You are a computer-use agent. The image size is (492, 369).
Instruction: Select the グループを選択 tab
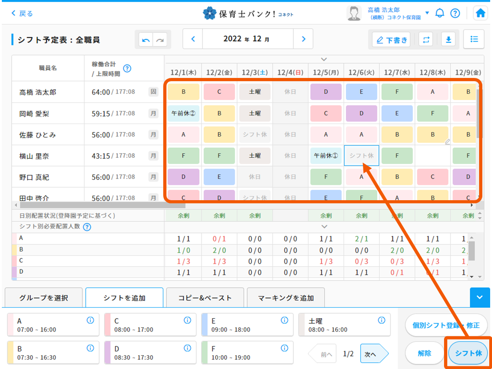pyautogui.click(x=44, y=298)
